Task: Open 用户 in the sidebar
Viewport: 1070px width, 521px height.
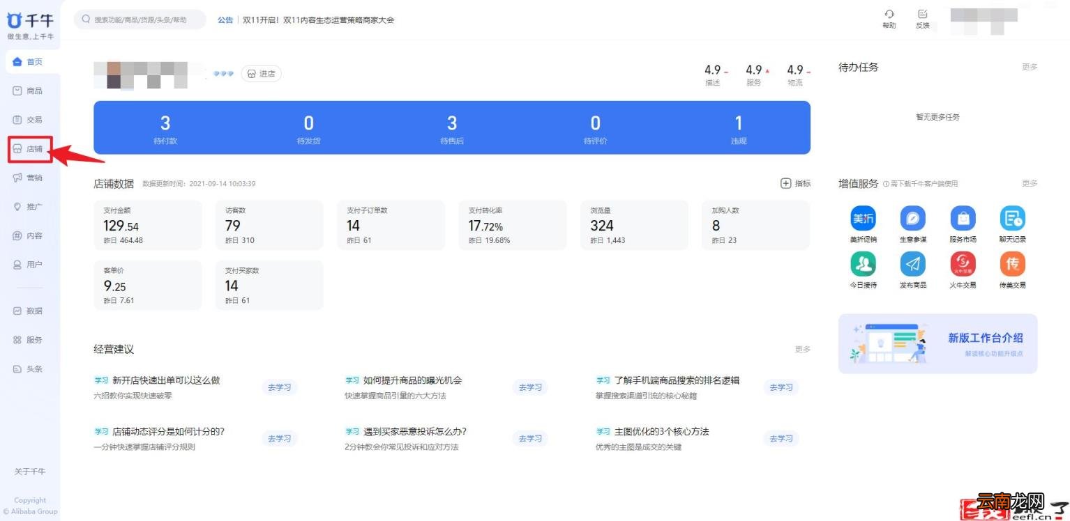Action: 29,265
